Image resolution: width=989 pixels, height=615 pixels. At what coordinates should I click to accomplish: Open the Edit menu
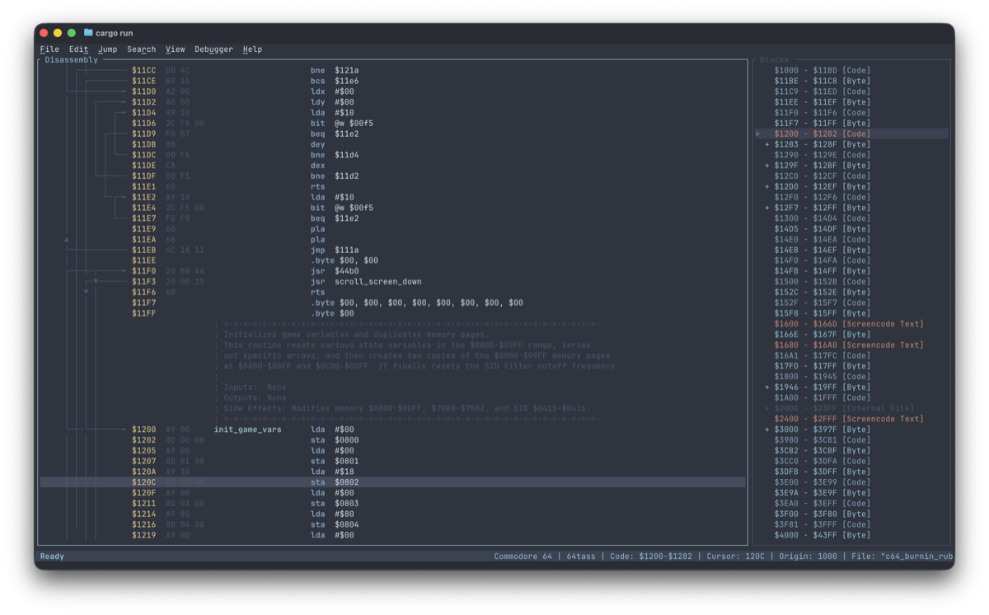point(78,49)
